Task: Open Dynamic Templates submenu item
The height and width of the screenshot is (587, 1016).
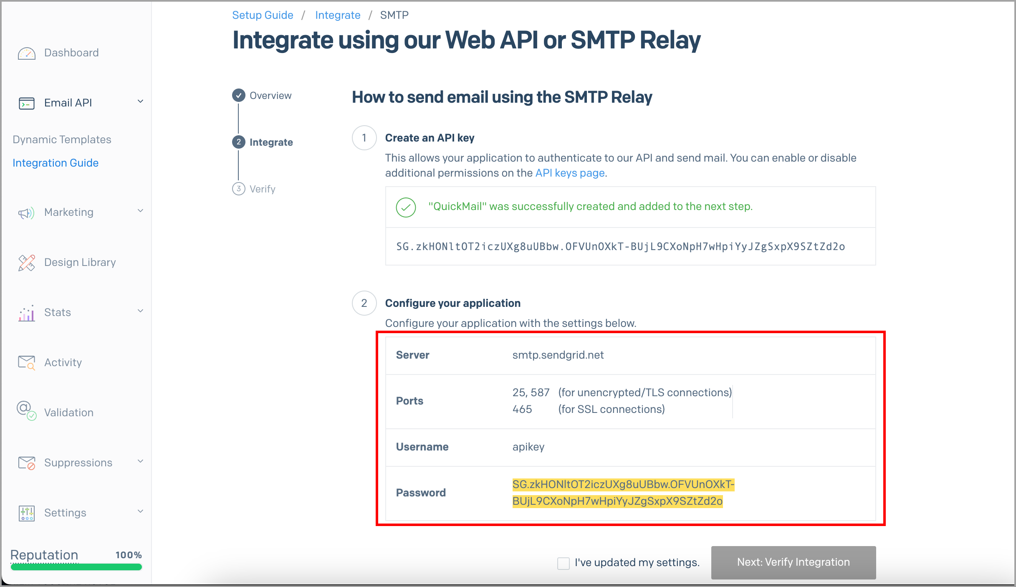Action: click(62, 139)
